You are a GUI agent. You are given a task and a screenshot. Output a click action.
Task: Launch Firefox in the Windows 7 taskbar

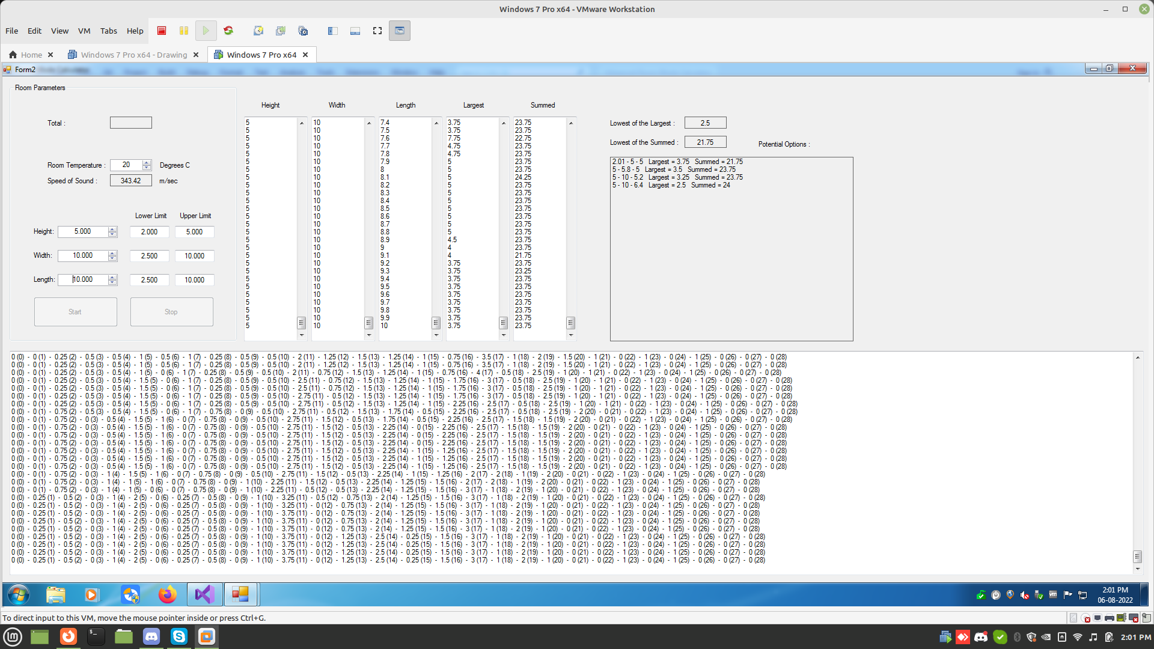click(167, 595)
